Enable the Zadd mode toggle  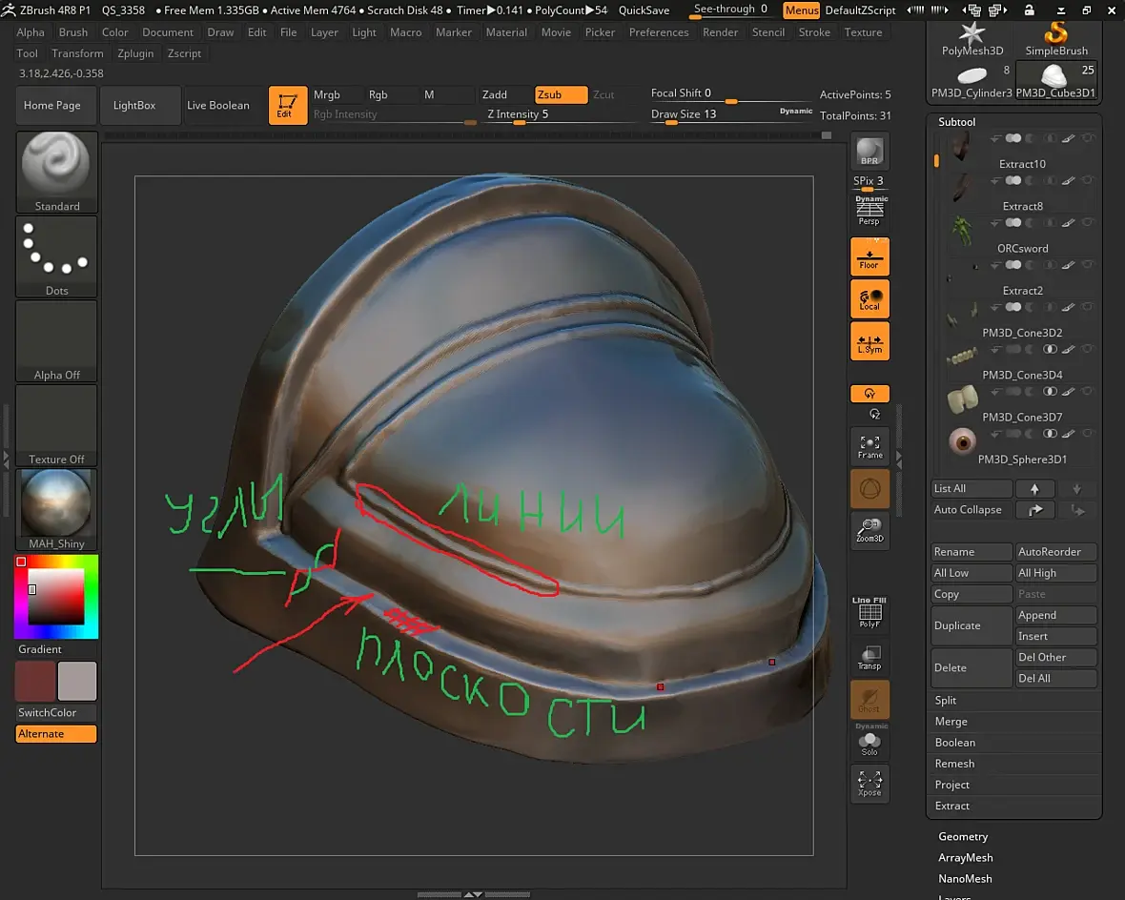(505, 94)
